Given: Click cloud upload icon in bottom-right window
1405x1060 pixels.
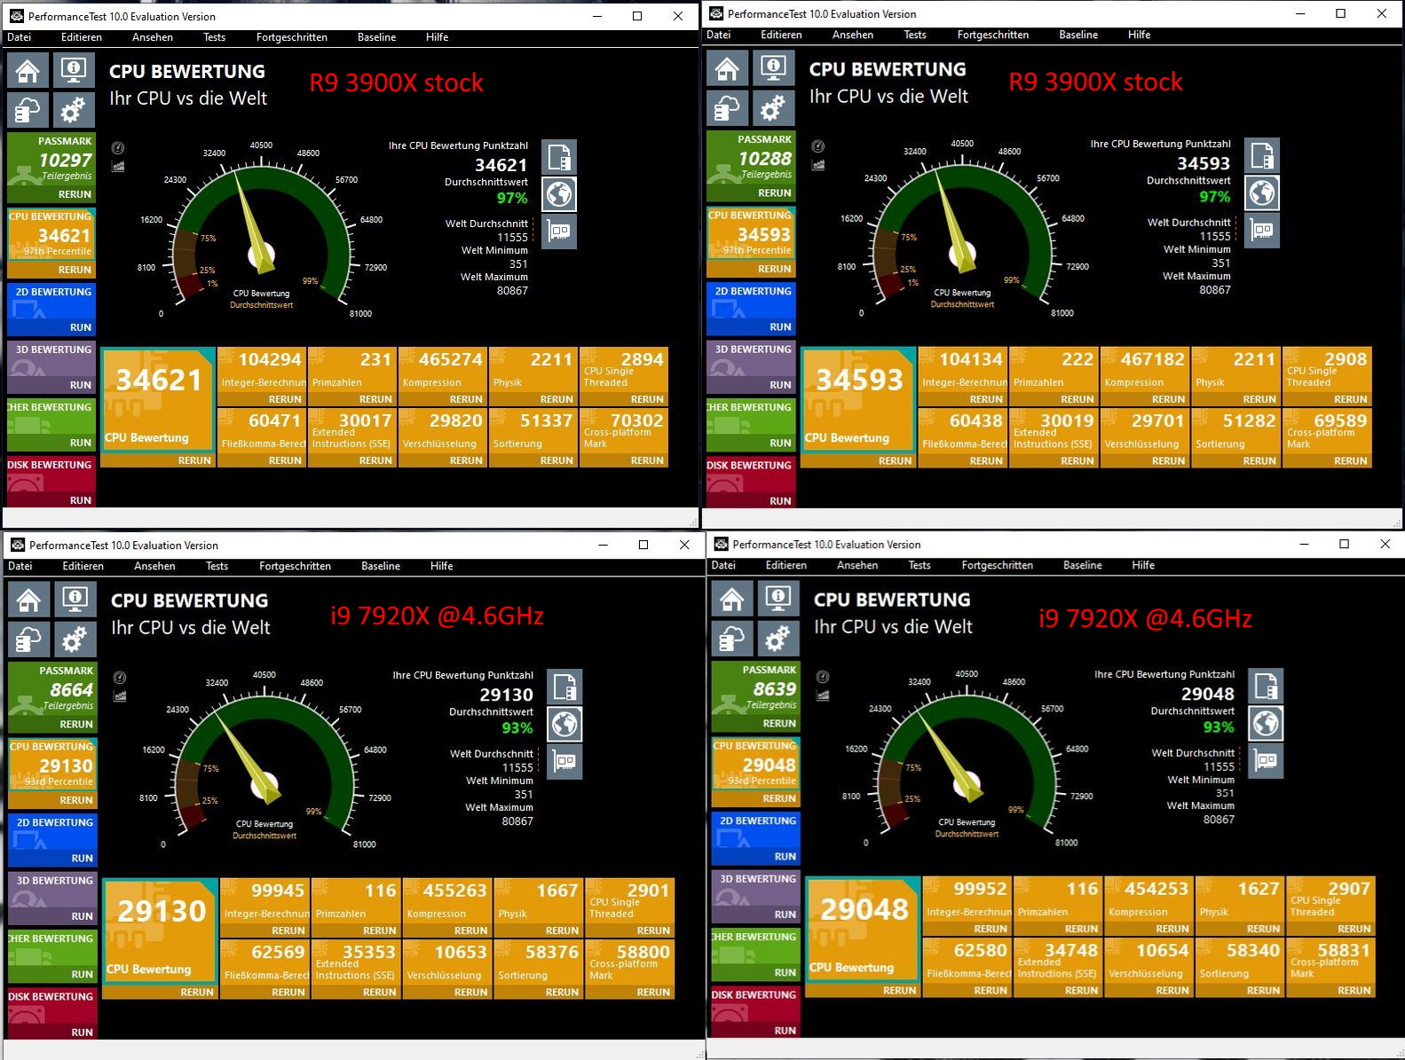Looking at the screenshot, I should pos(732,639).
